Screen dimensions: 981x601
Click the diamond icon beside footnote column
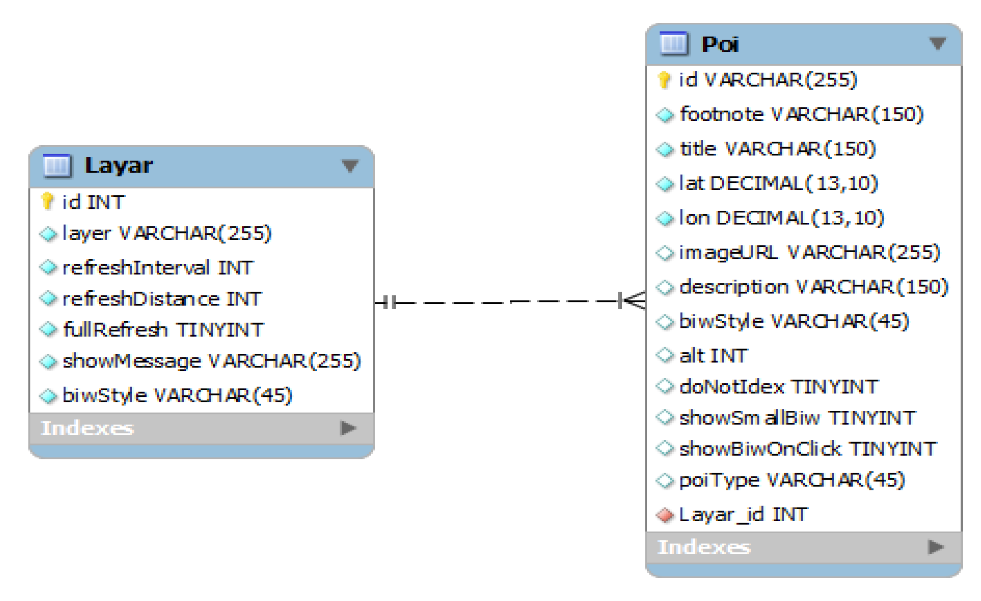pyautogui.click(x=665, y=115)
